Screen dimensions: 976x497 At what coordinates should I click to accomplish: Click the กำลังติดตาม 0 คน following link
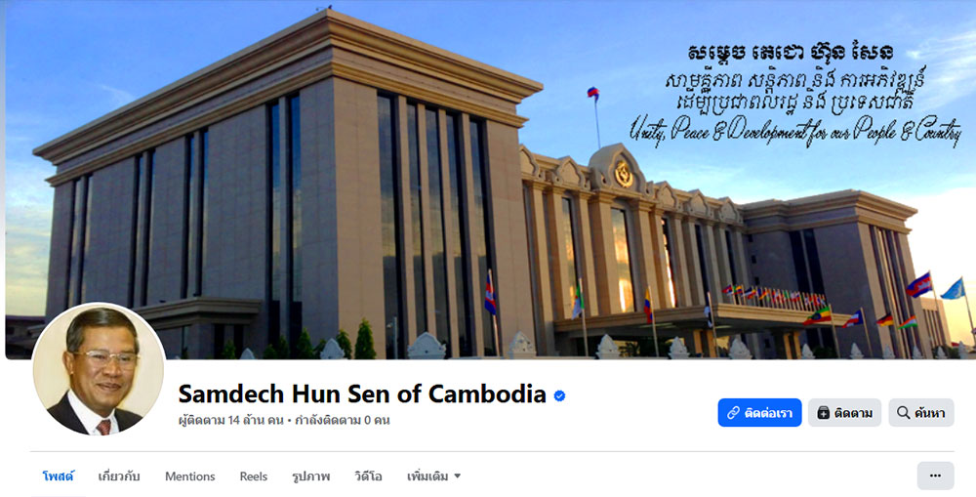click(343, 421)
